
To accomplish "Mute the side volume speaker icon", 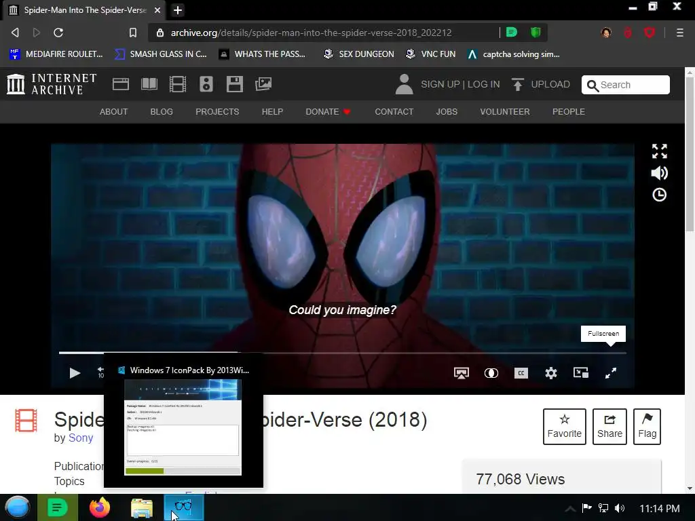I will [x=660, y=173].
